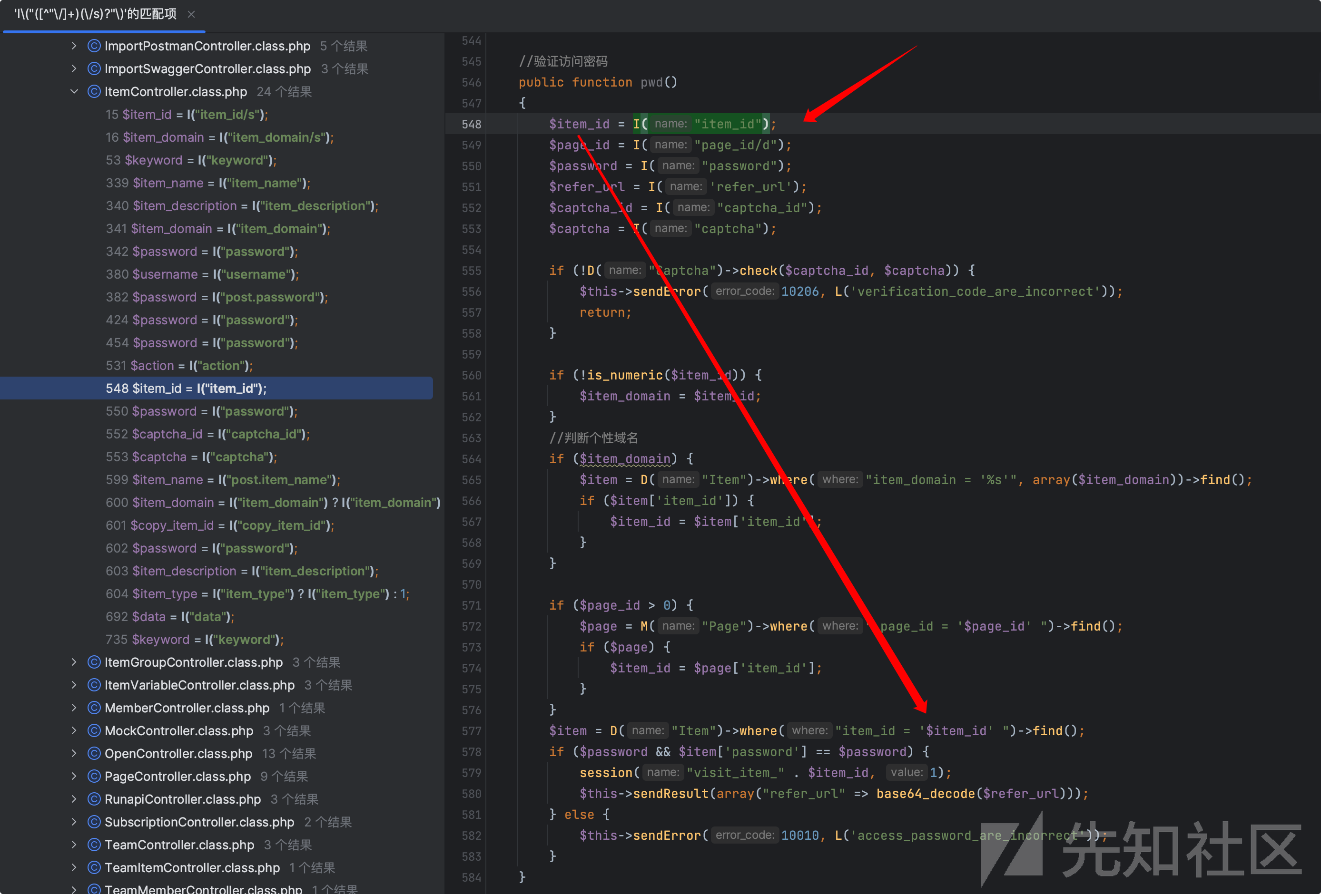Screen dimensions: 1321x894
Task: Open result line 735 keyword
Action: (x=195, y=640)
